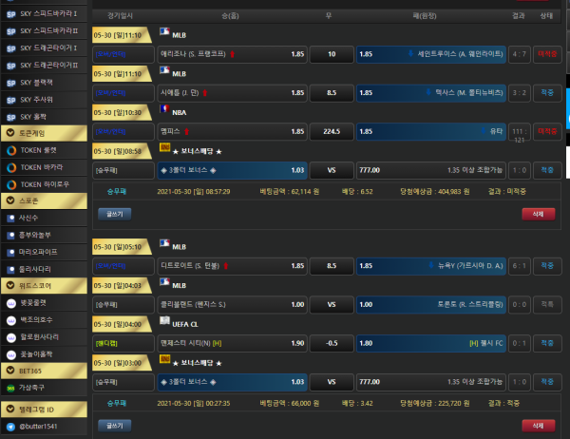Click the 사신수 sidebar icon

[x=9, y=217]
